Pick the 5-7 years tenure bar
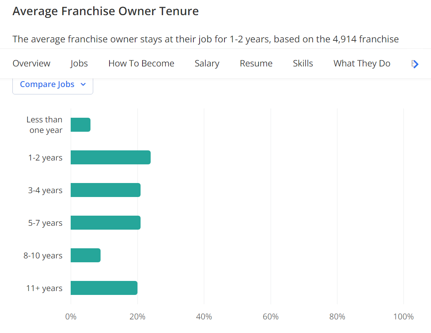This screenshot has width=431, height=333. (x=105, y=223)
